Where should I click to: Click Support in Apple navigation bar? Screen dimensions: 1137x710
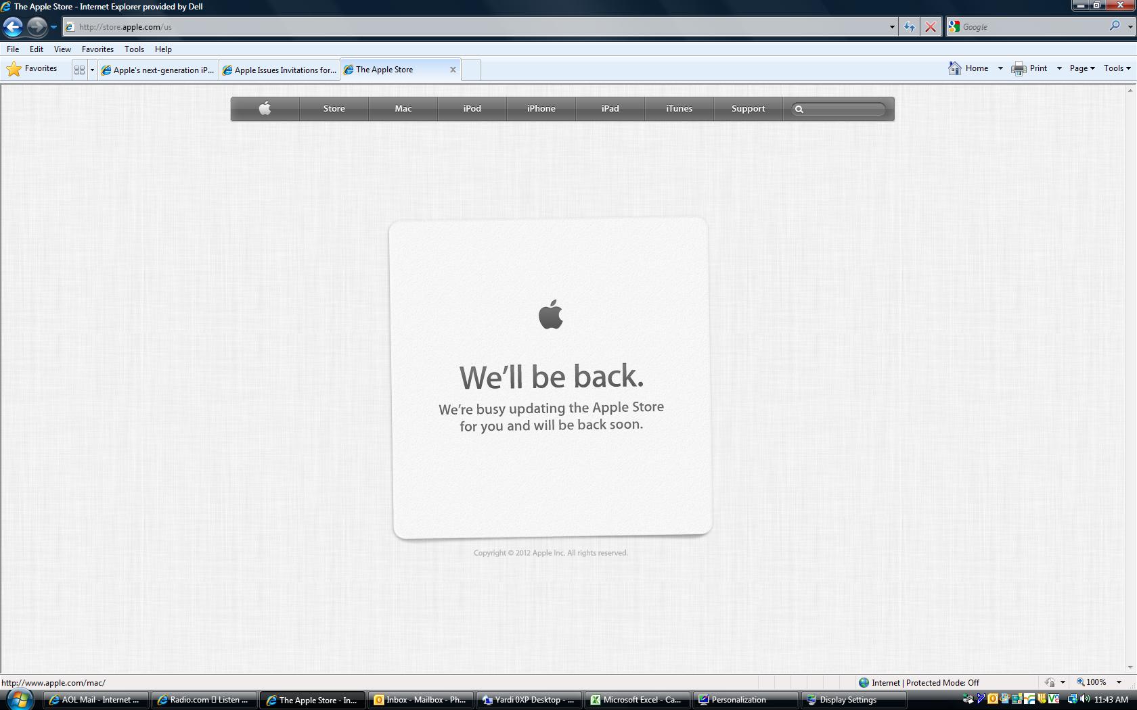[x=749, y=109]
